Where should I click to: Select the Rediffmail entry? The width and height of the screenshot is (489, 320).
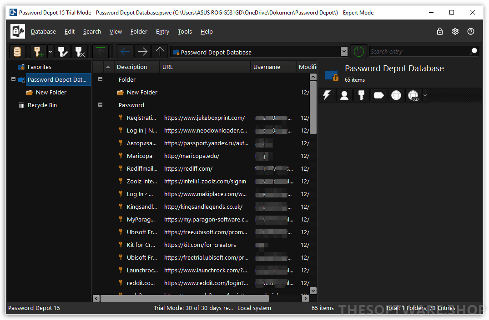point(201,169)
